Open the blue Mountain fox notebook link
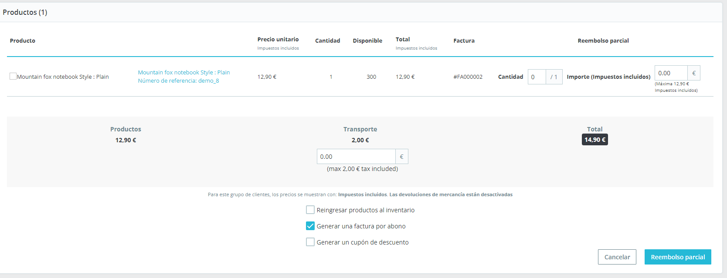 [x=183, y=72]
